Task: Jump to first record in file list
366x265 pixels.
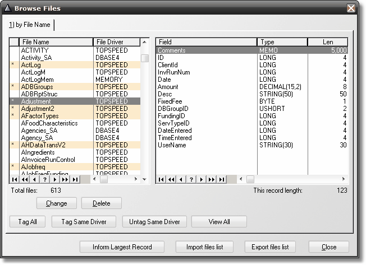Action: (x=15, y=179)
